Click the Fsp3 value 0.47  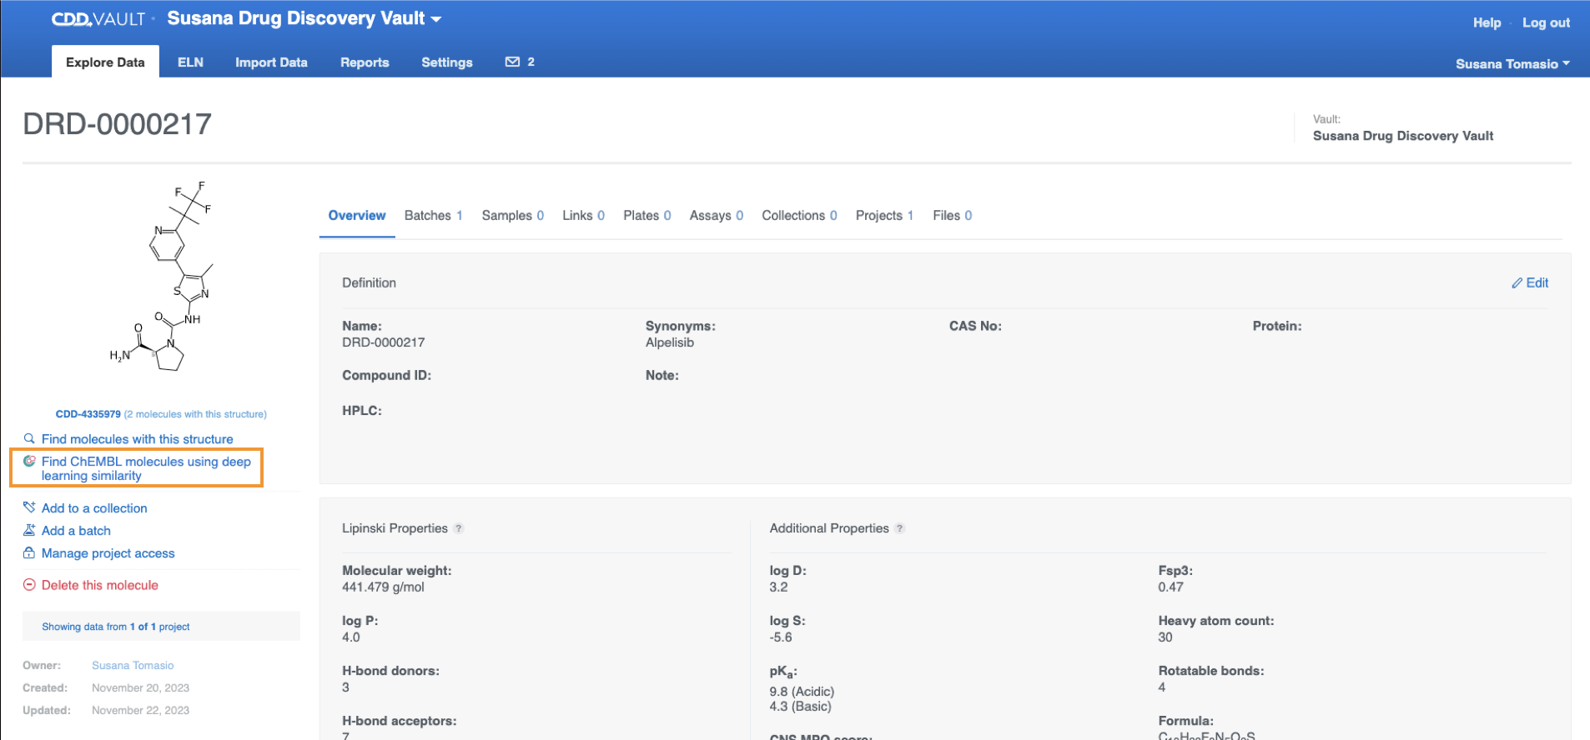click(x=1170, y=587)
